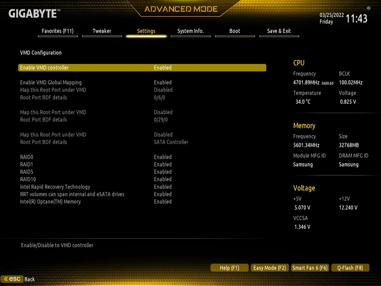Click Samsung under Module MFG ID
381x286 pixels.
point(303,164)
